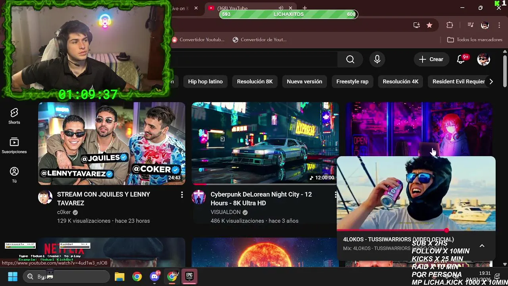Open STREAM CON JQUILES Y LENNY TAVAREZ title
The width and height of the screenshot is (508, 286).
click(x=104, y=199)
